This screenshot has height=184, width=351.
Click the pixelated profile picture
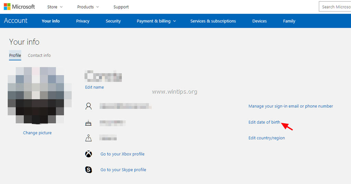coord(40,96)
